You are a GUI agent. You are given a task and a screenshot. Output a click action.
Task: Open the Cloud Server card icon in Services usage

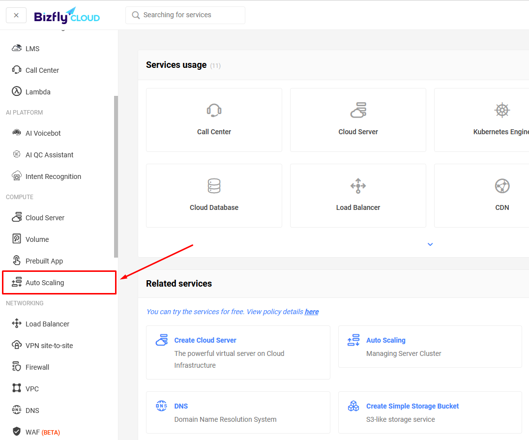point(358,110)
